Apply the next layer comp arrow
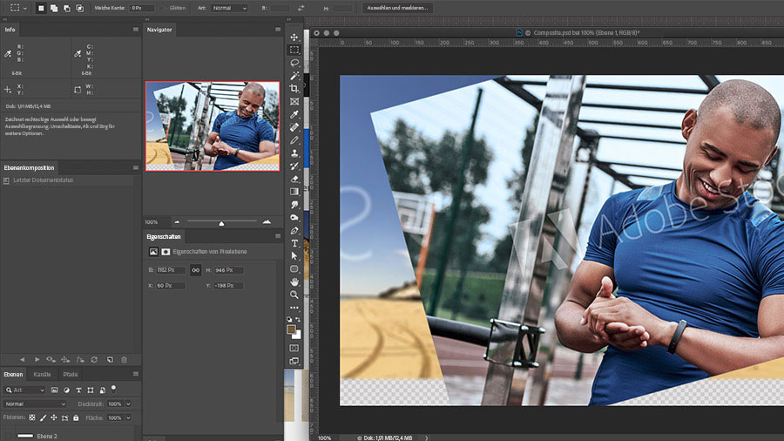The height and width of the screenshot is (441, 784). coord(37,359)
